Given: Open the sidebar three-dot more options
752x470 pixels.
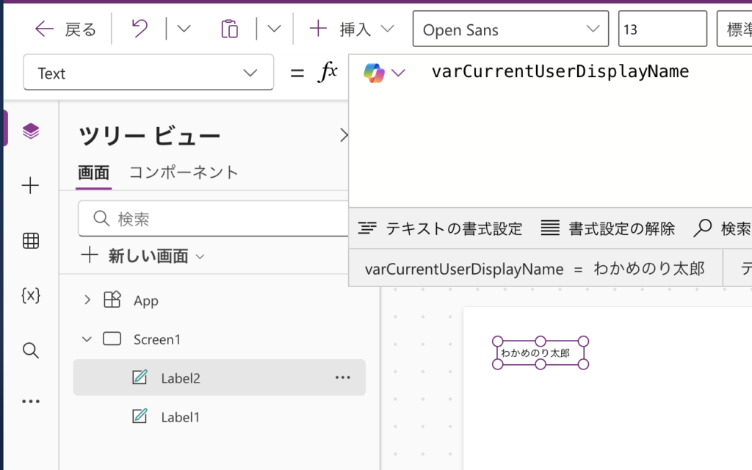Looking at the screenshot, I should pyautogui.click(x=30, y=402).
